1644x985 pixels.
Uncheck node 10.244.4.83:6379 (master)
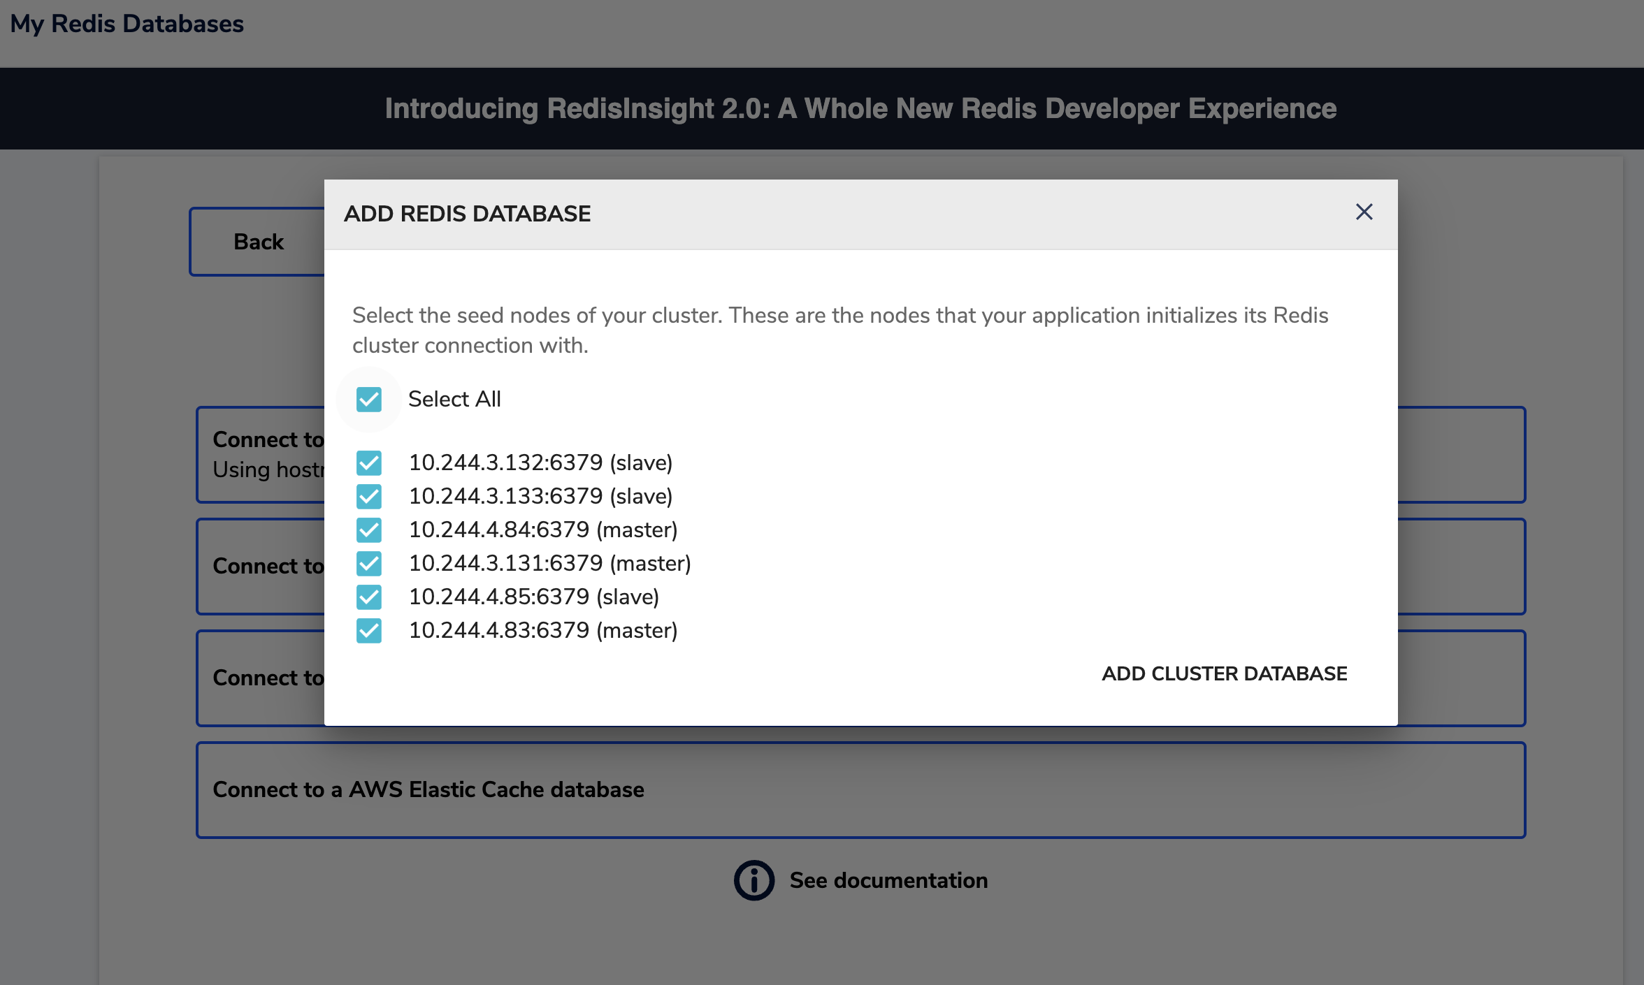coord(369,630)
